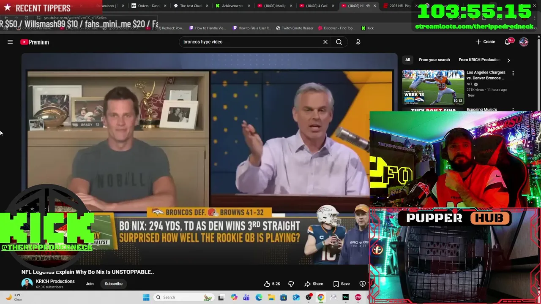This screenshot has height=304, width=541.
Task: Start voice search with the microphone
Action: (358, 42)
